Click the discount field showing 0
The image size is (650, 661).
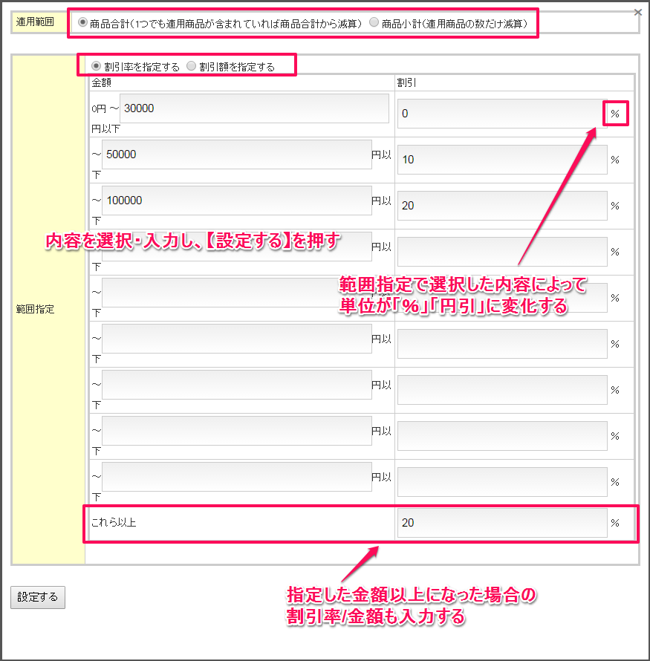point(501,114)
